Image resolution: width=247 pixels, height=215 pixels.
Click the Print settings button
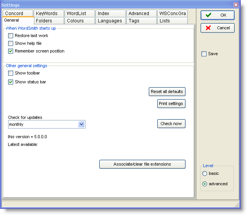pyautogui.click(x=171, y=104)
